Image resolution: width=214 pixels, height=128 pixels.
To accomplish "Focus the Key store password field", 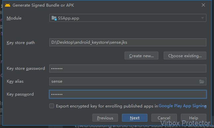I will coord(128,68).
